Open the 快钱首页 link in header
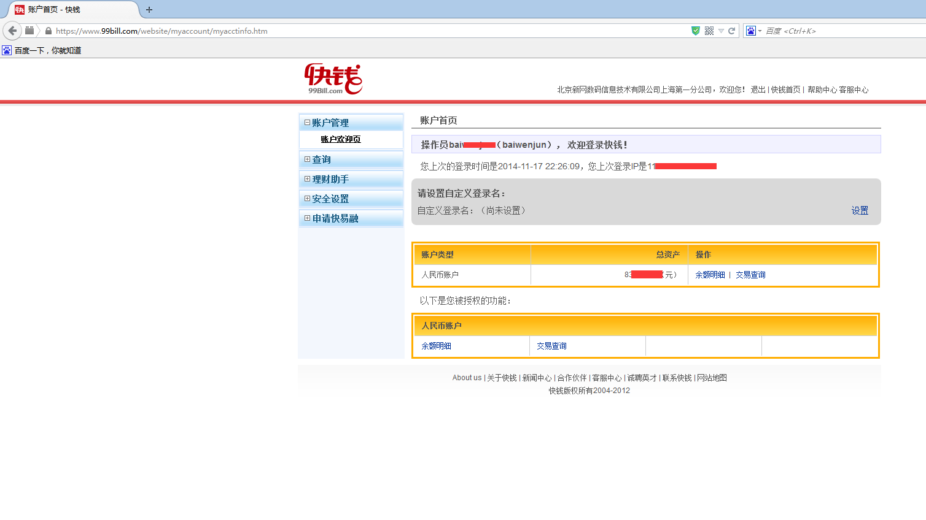Image resolution: width=926 pixels, height=520 pixels. coord(785,90)
